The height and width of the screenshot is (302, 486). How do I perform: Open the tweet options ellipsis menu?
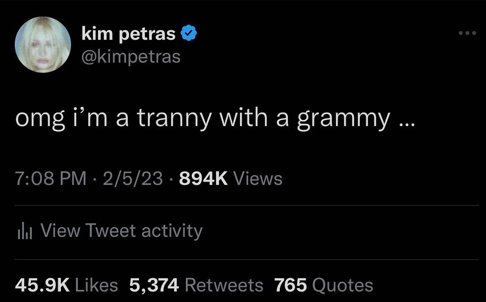tap(468, 32)
